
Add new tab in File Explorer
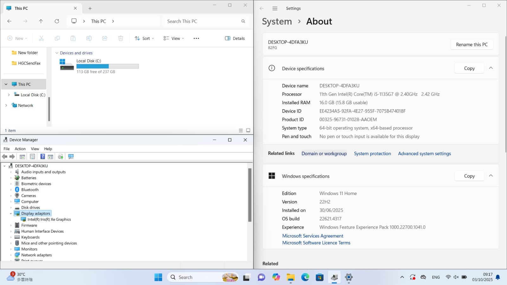tap(90, 9)
